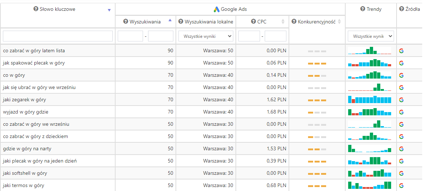
Task: Click keyword 'jaki plecak w góry na jeden dzień'
Action: [40, 161]
